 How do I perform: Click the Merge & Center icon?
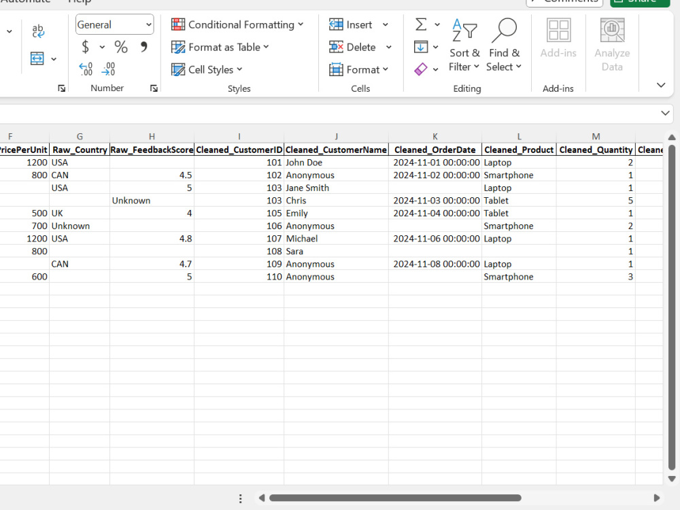(37, 58)
